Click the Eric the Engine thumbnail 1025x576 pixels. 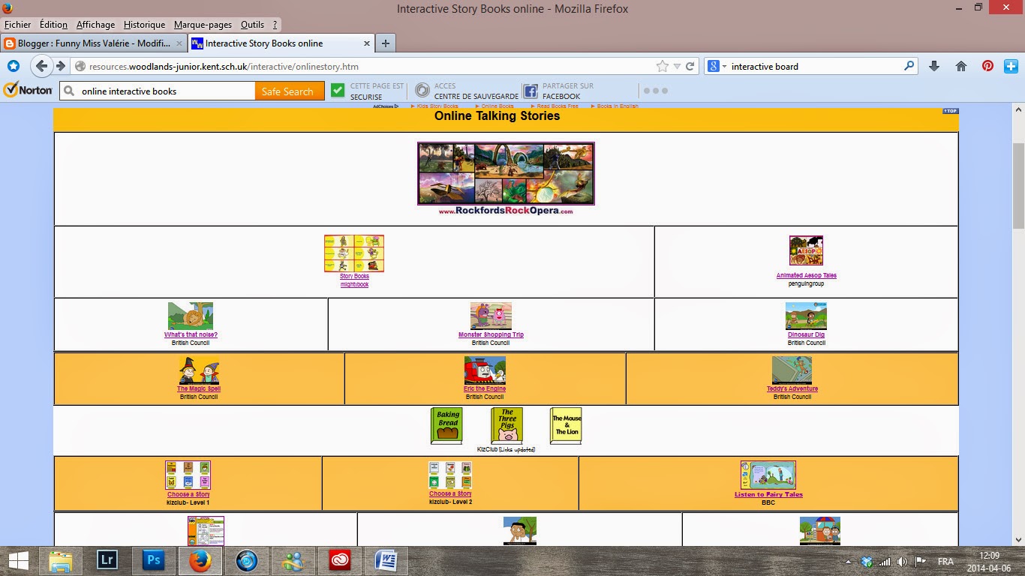point(485,370)
